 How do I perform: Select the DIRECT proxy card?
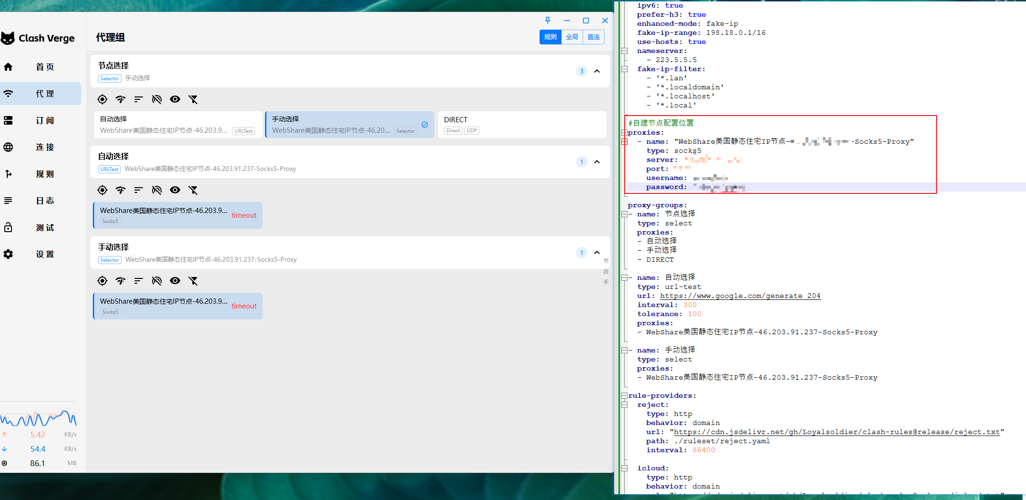522,125
